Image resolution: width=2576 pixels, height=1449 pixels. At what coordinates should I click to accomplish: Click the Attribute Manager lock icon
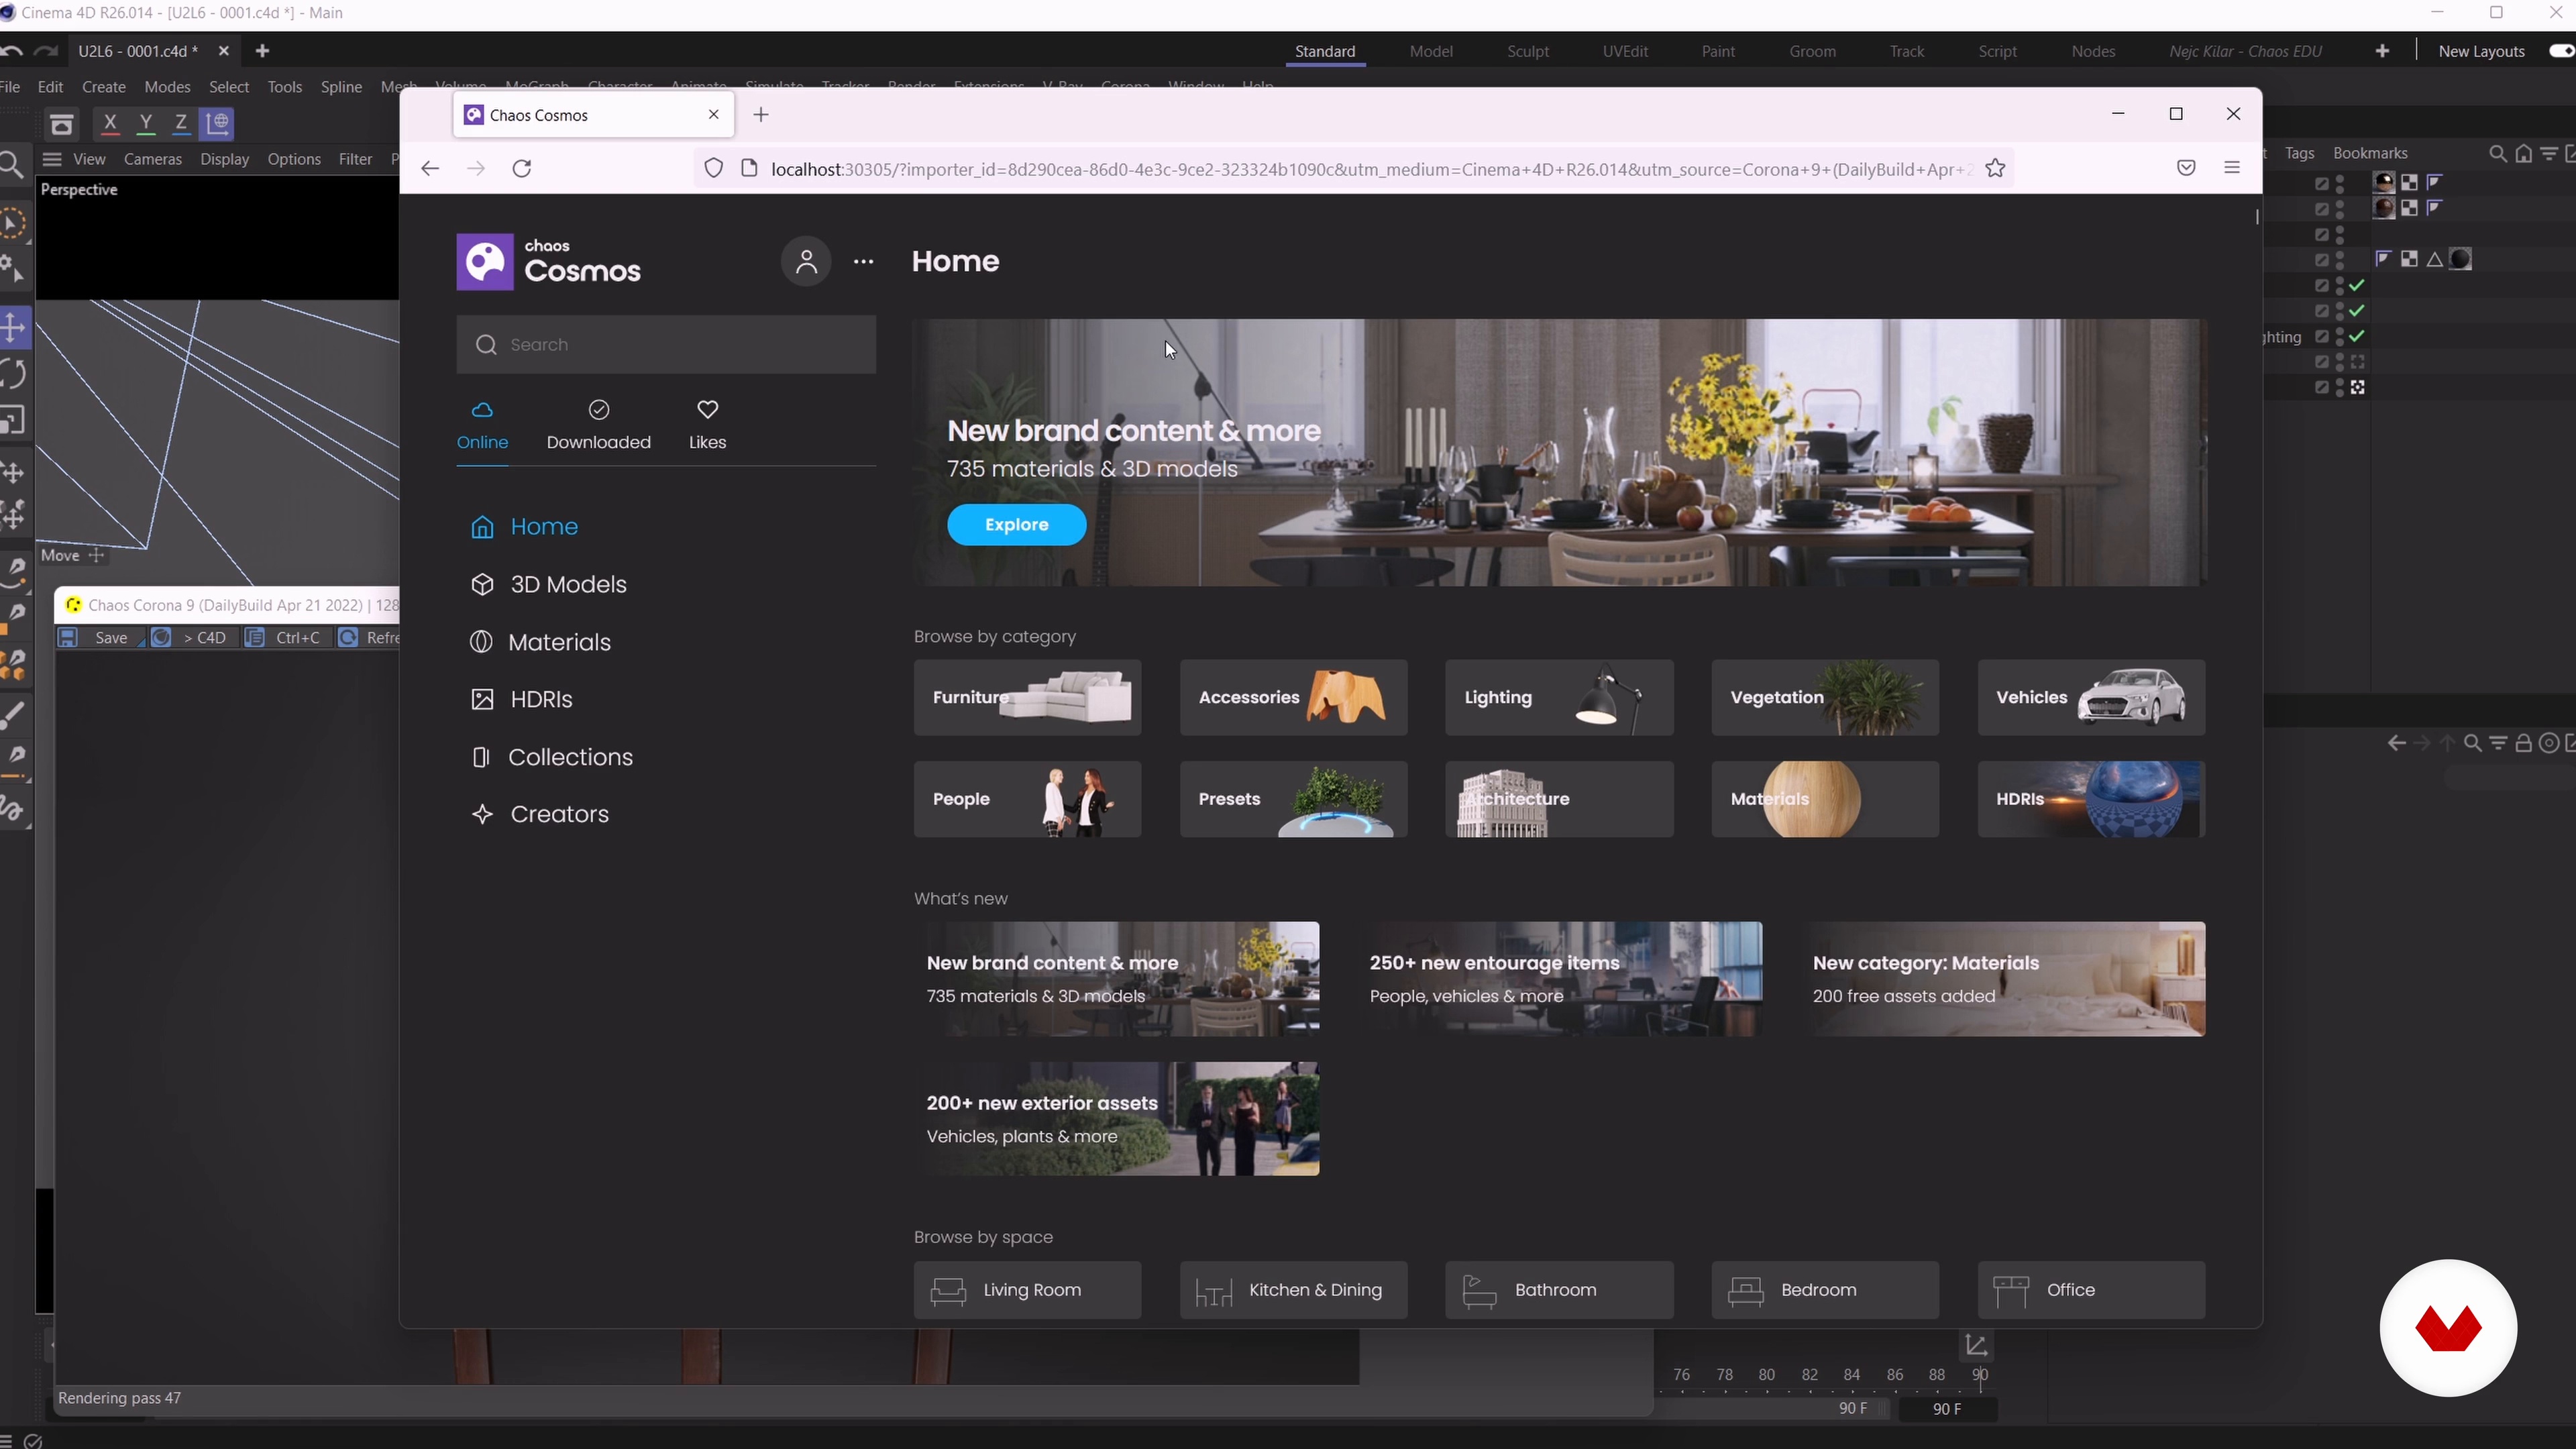[2524, 743]
